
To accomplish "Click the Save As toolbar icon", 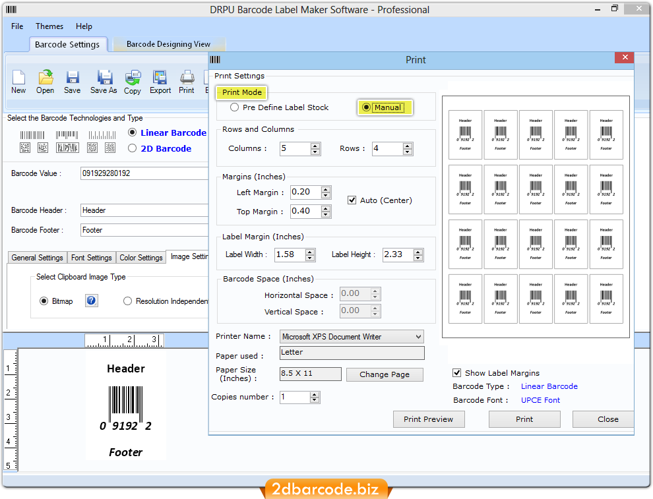I will [104, 77].
